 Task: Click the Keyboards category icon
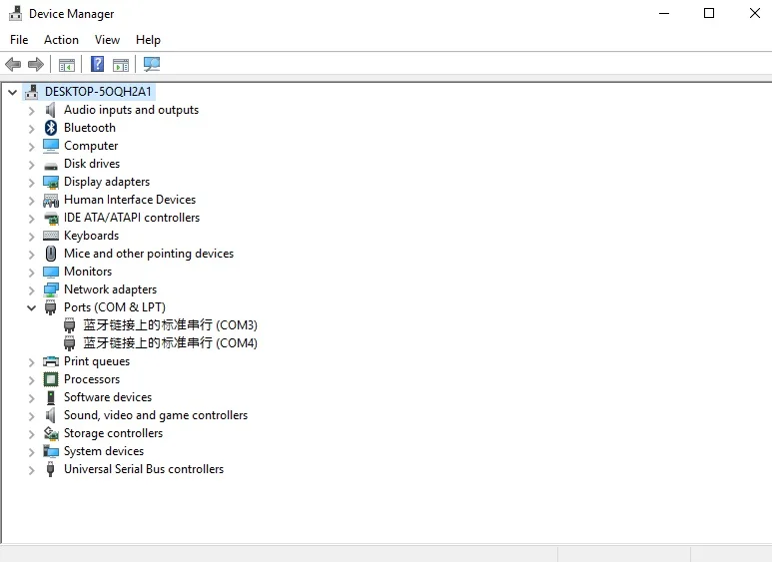tap(51, 236)
